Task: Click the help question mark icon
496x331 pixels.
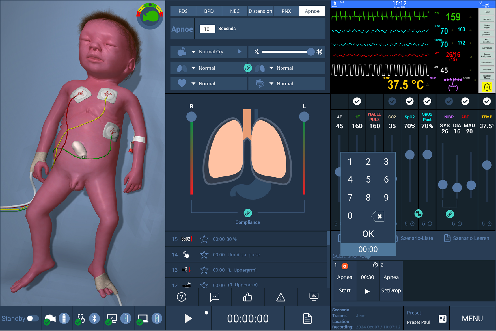Action: pos(182,297)
